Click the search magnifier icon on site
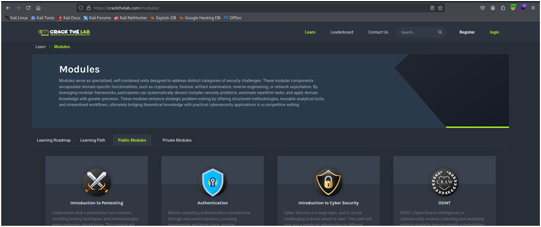541x227 pixels. tap(440, 32)
